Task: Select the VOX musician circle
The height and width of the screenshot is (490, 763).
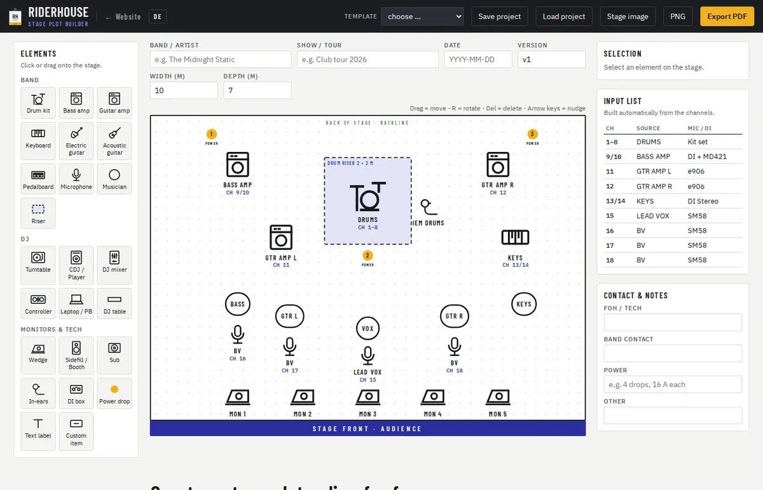Action: (x=368, y=329)
